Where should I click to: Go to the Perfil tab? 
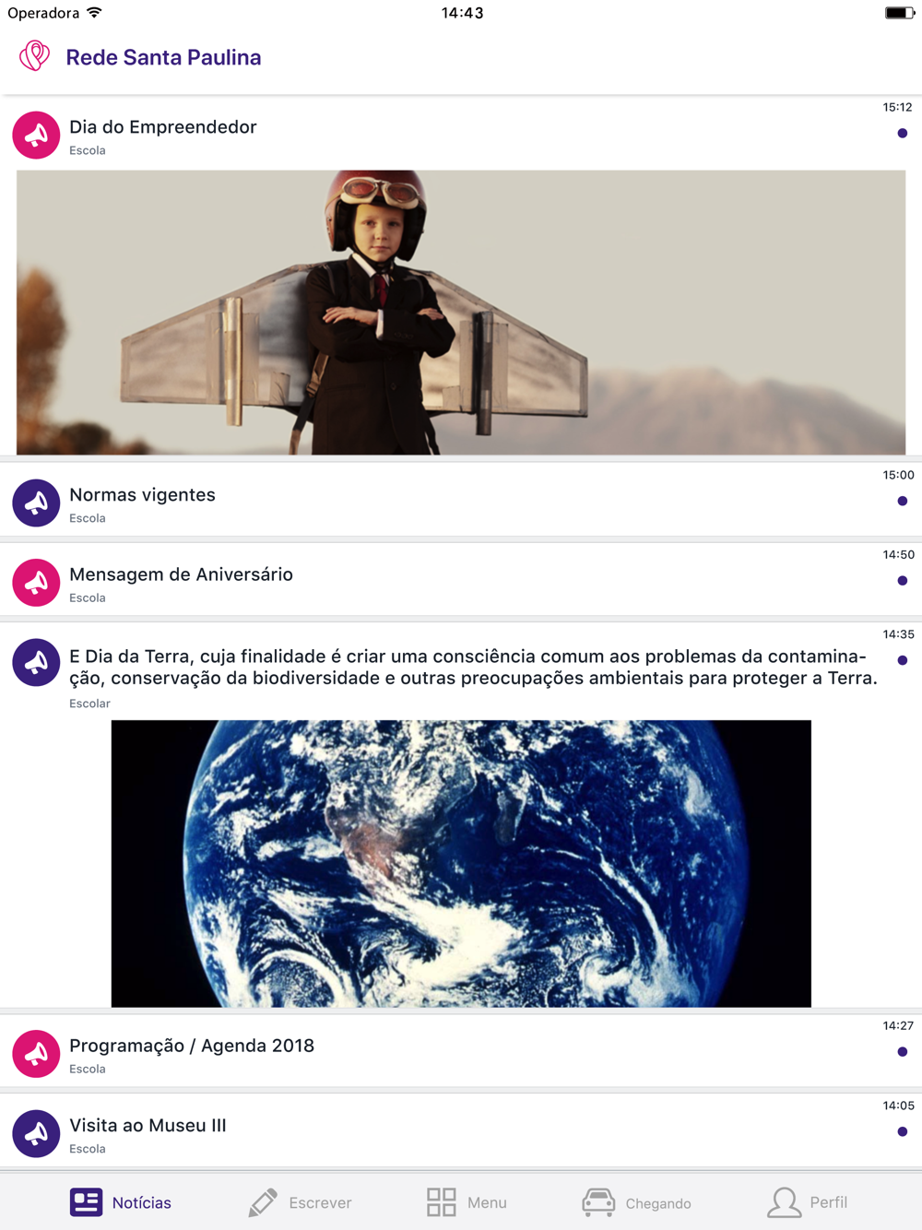coord(808,1202)
